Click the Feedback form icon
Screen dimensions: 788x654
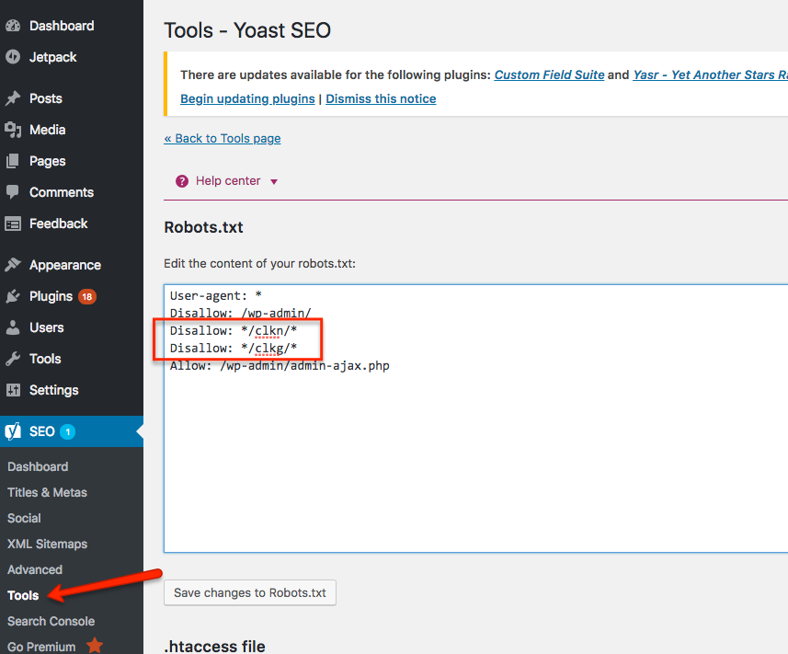(x=13, y=224)
